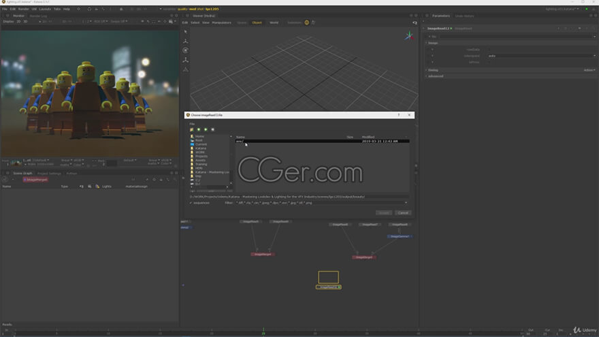Viewport: 599px width, 337px height.
Task: Select the scale manipulator tool in Viewer
Action: click(x=186, y=60)
